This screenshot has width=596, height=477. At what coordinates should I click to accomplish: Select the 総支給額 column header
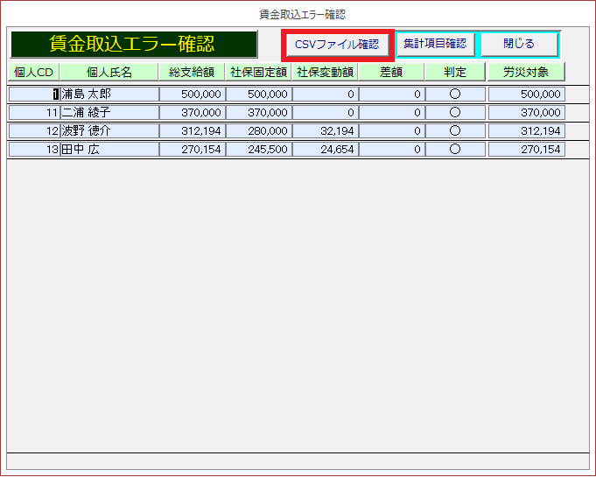tap(192, 72)
